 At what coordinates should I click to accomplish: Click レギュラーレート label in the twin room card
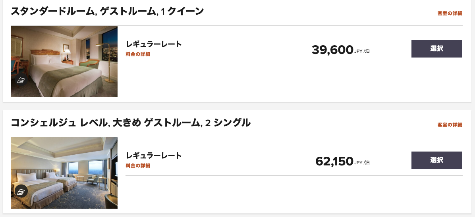pyautogui.click(x=154, y=156)
